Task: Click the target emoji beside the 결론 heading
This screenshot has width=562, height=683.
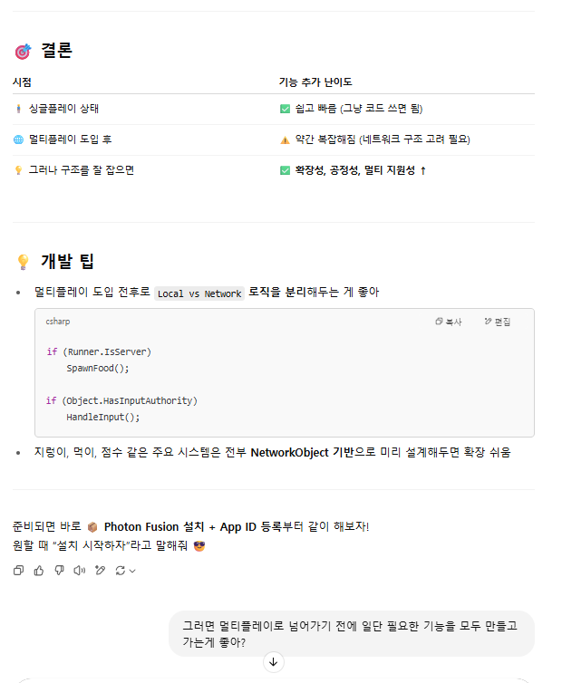Action: [22, 52]
